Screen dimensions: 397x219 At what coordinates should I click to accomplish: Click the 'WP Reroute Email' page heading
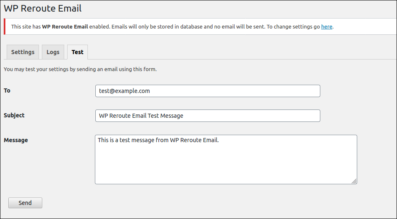[x=43, y=8]
